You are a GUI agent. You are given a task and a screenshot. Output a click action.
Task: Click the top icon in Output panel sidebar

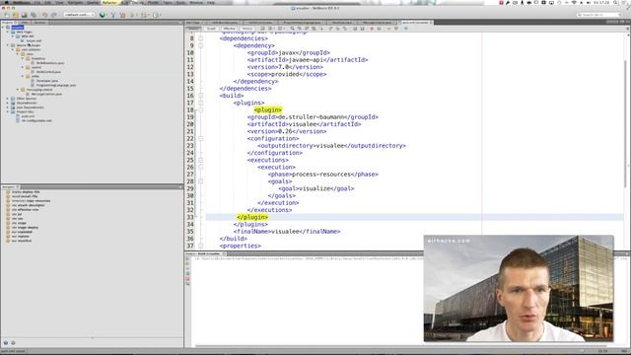[187, 258]
